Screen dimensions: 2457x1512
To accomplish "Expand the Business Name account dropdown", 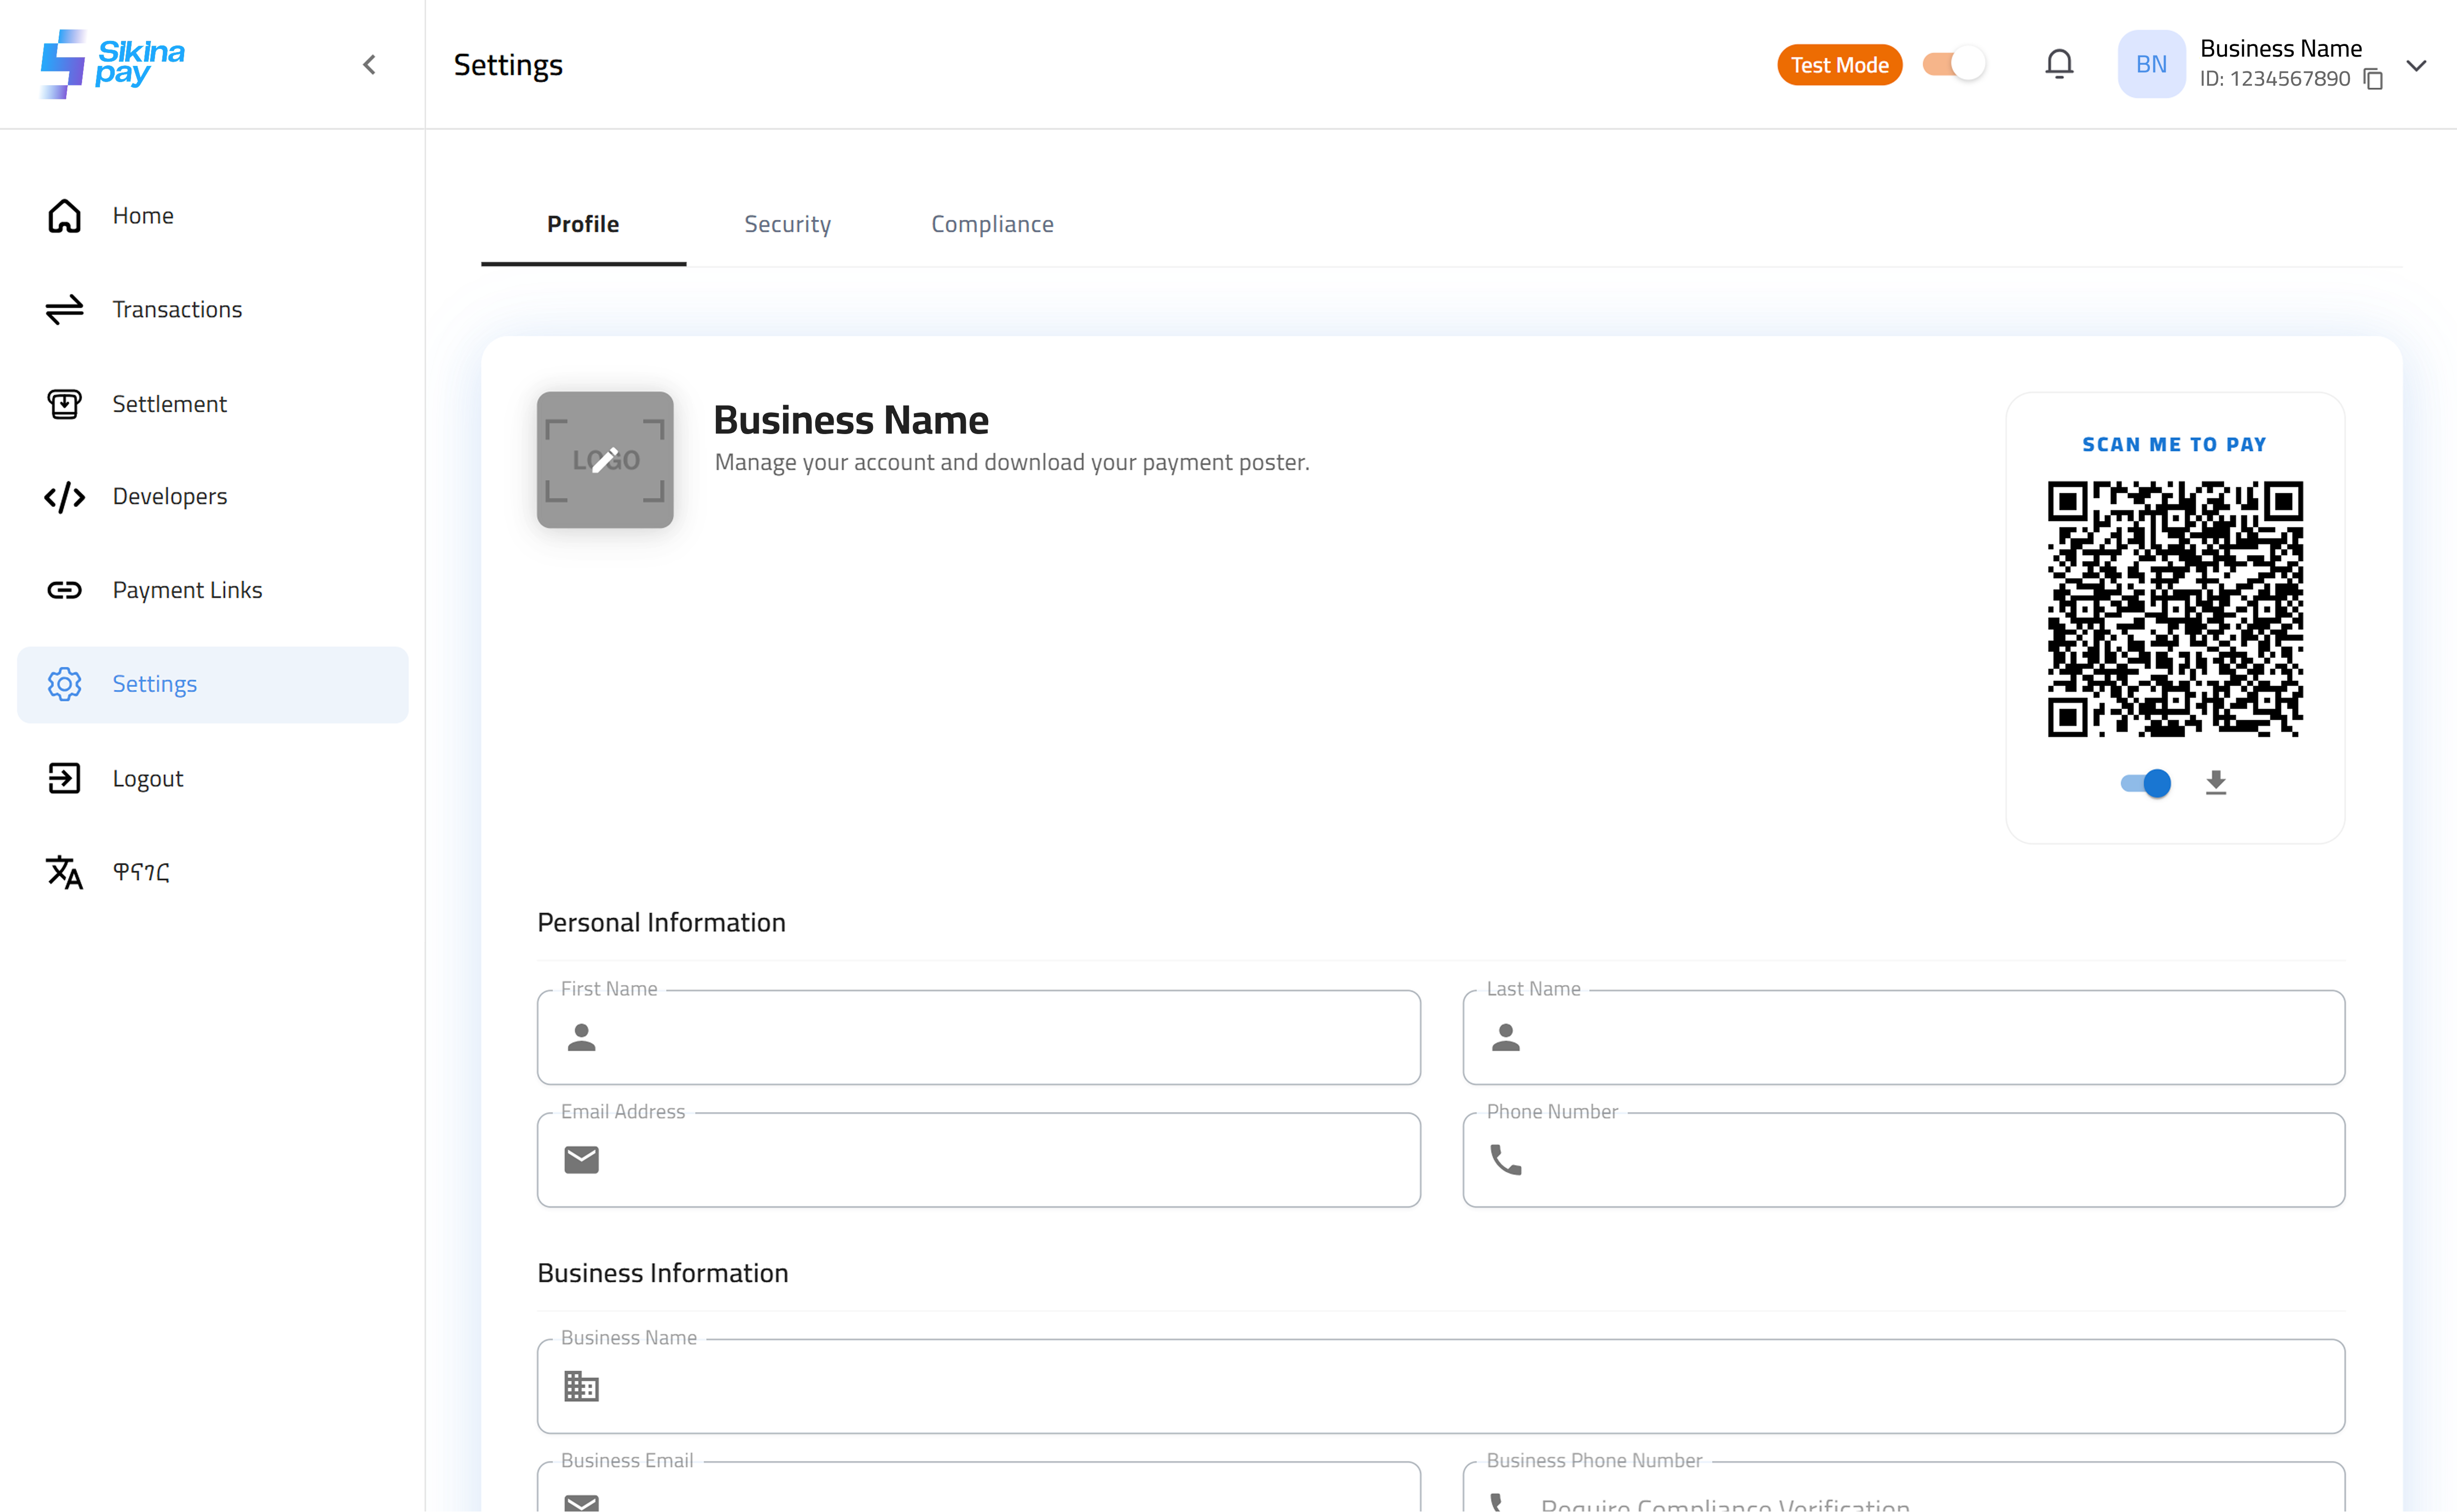I will 2416,65.
